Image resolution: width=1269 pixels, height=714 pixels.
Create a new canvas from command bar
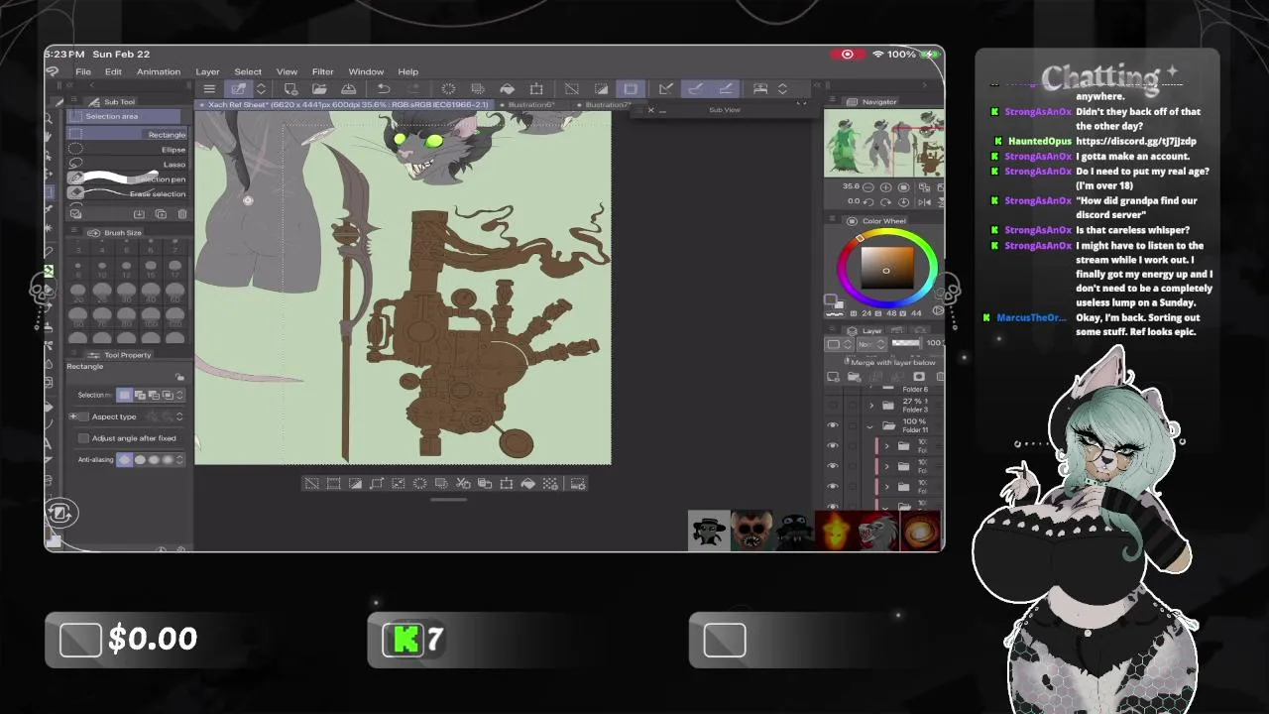(291, 89)
